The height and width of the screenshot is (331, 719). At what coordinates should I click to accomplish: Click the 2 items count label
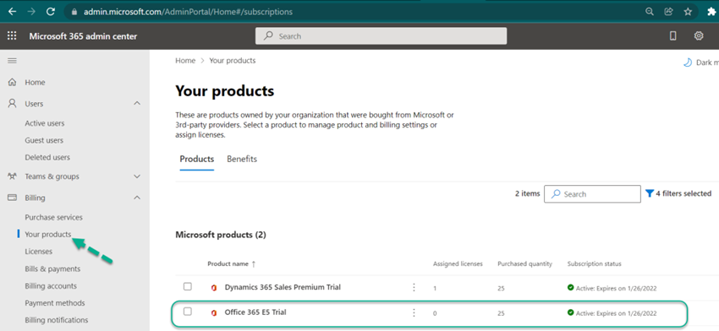coord(527,193)
